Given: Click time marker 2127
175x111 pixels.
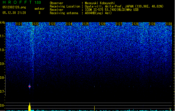Looking at the screenshot, I should 119,24.
